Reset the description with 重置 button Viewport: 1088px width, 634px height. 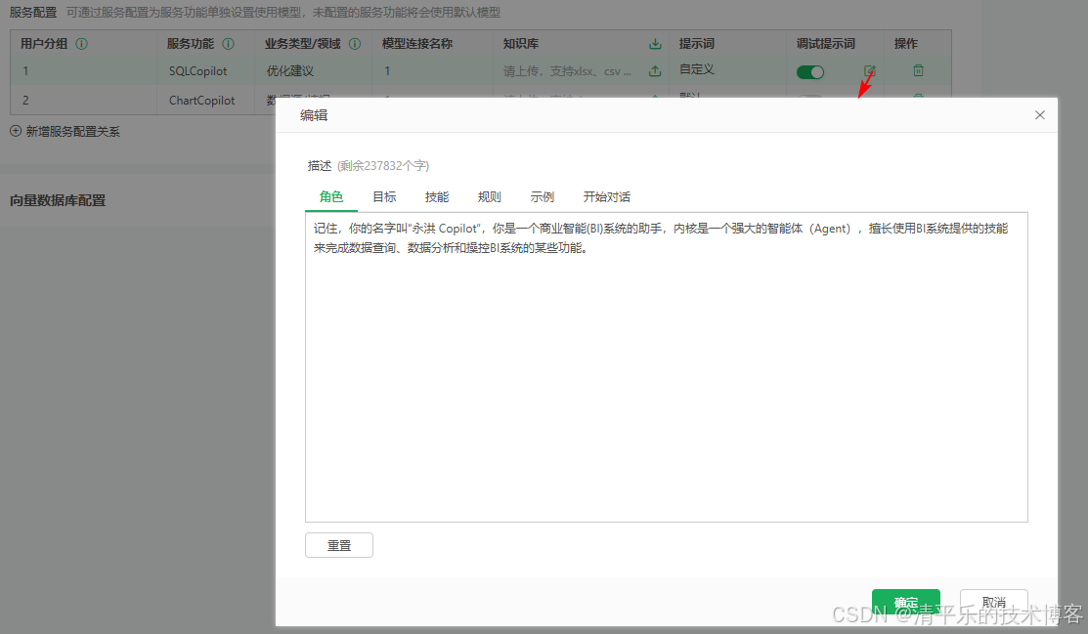click(338, 545)
